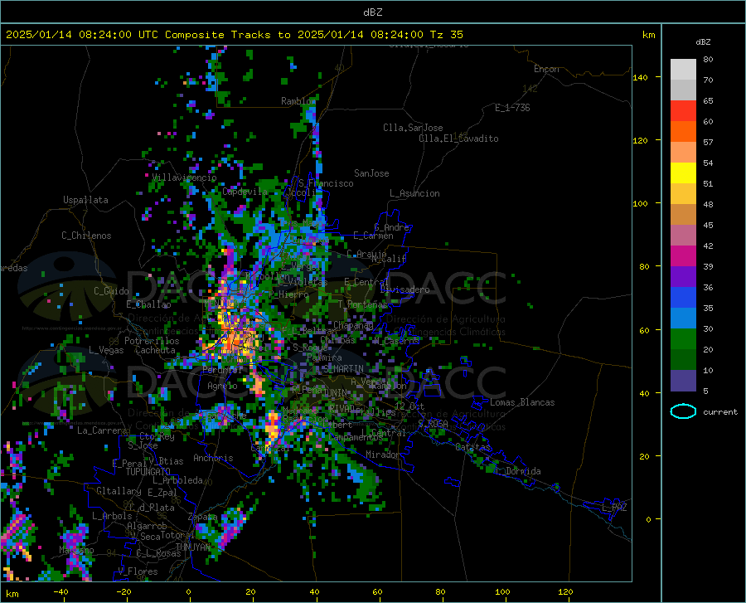Viewport: 746px width, 603px height.
Task: Click the 'Catitas' place label
Action: point(472,447)
